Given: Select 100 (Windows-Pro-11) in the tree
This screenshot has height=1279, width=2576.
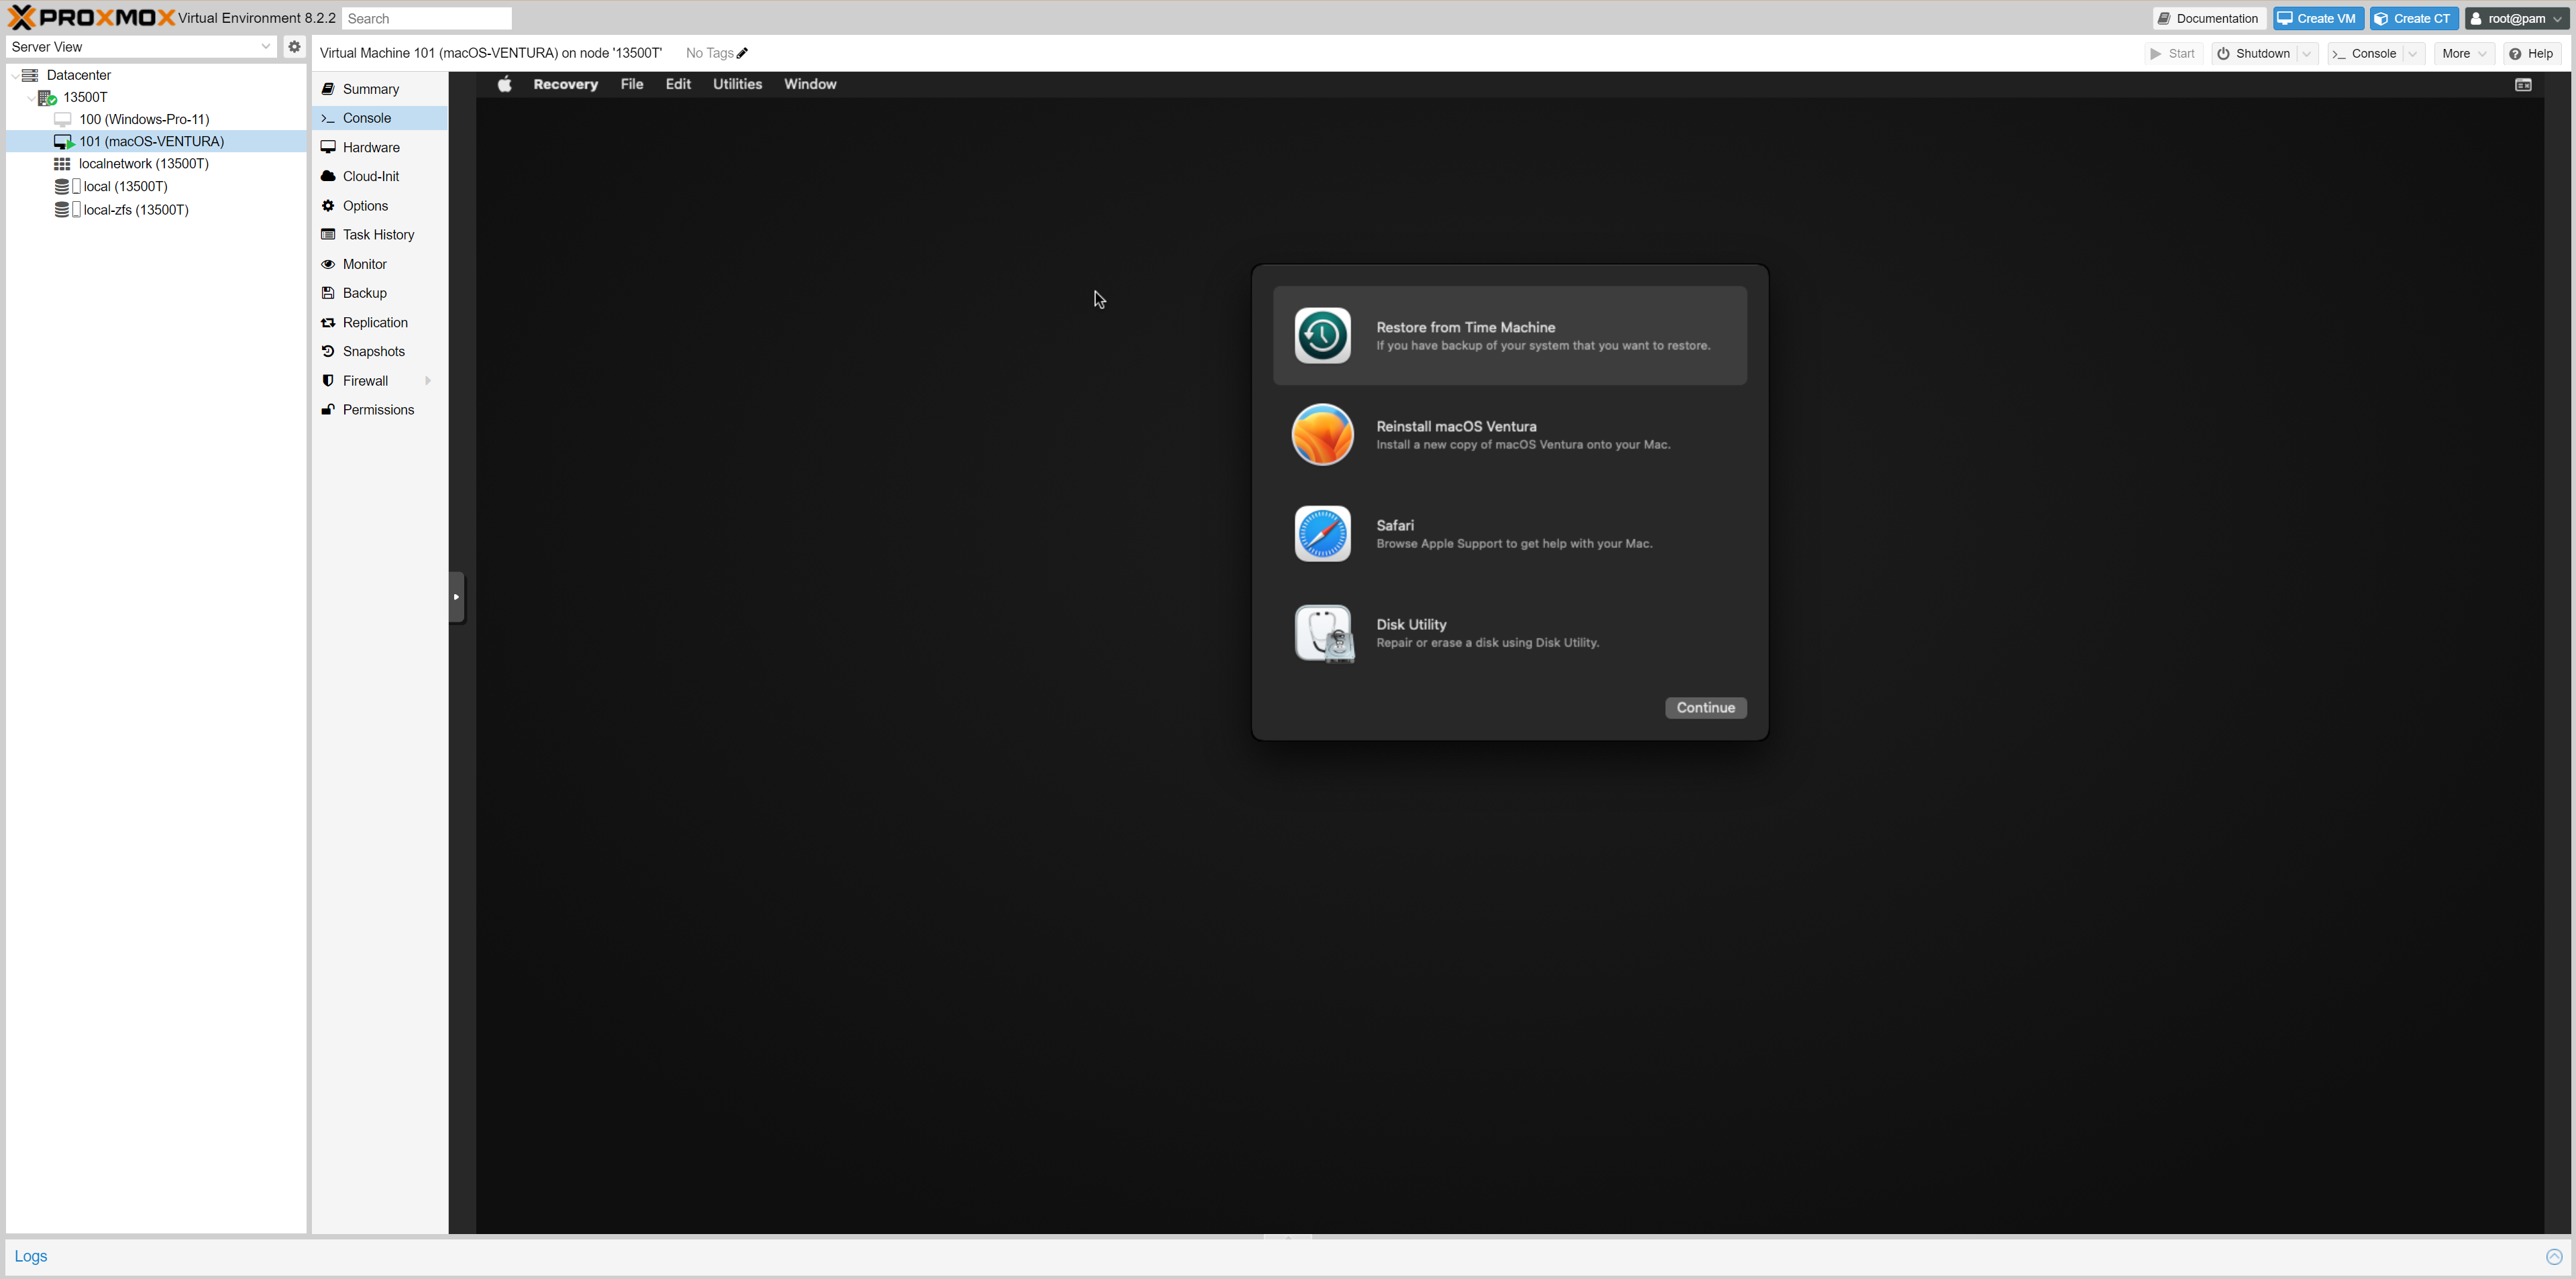Looking at the screenshot, I should pyautogui.click(x=144, y=119).
